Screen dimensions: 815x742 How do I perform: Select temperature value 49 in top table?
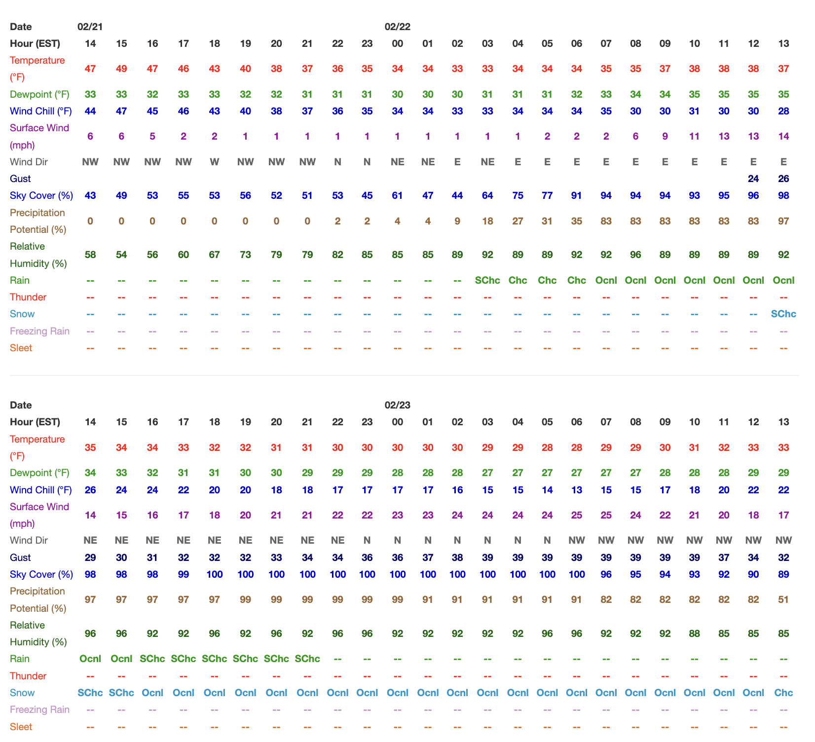click(121, 69)
